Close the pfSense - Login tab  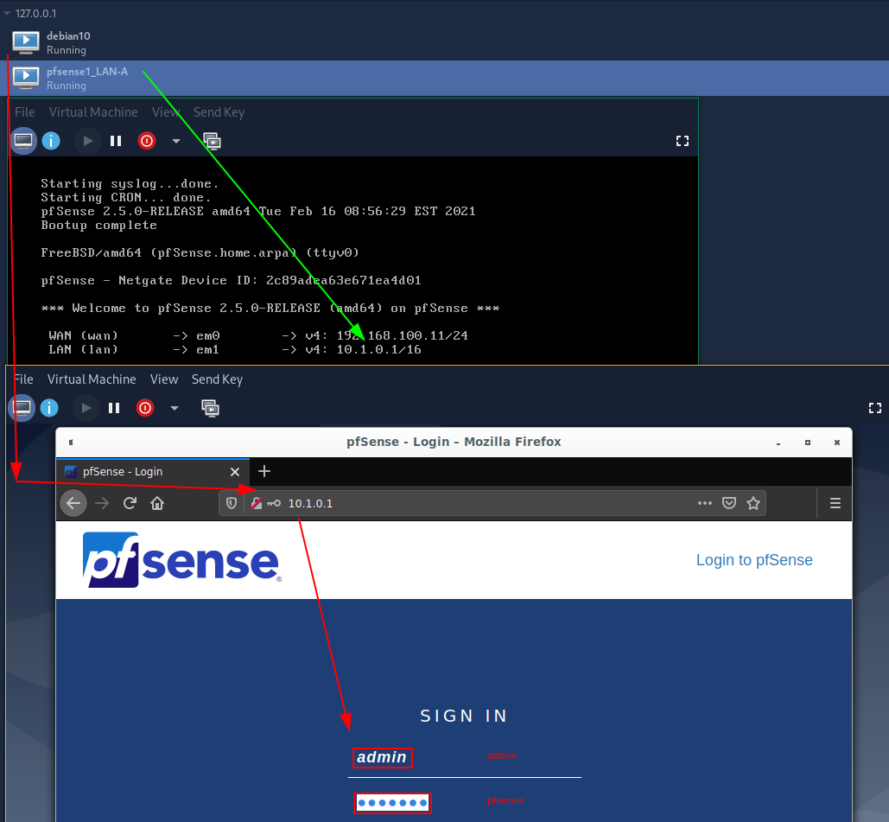click(x=235, y=472)
